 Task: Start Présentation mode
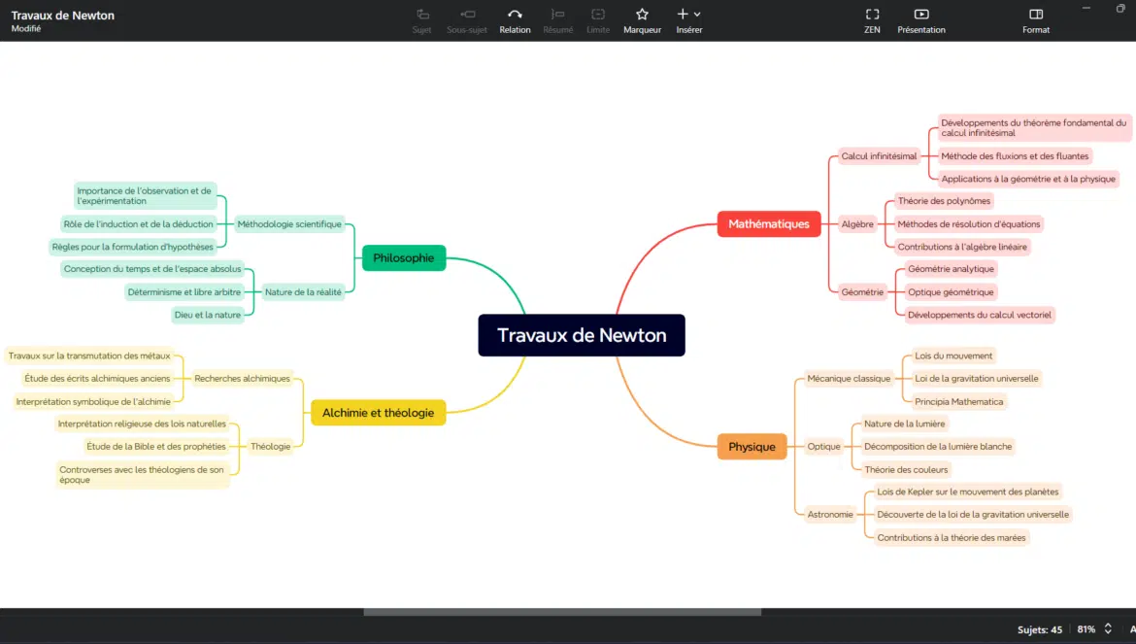(921, 15)
